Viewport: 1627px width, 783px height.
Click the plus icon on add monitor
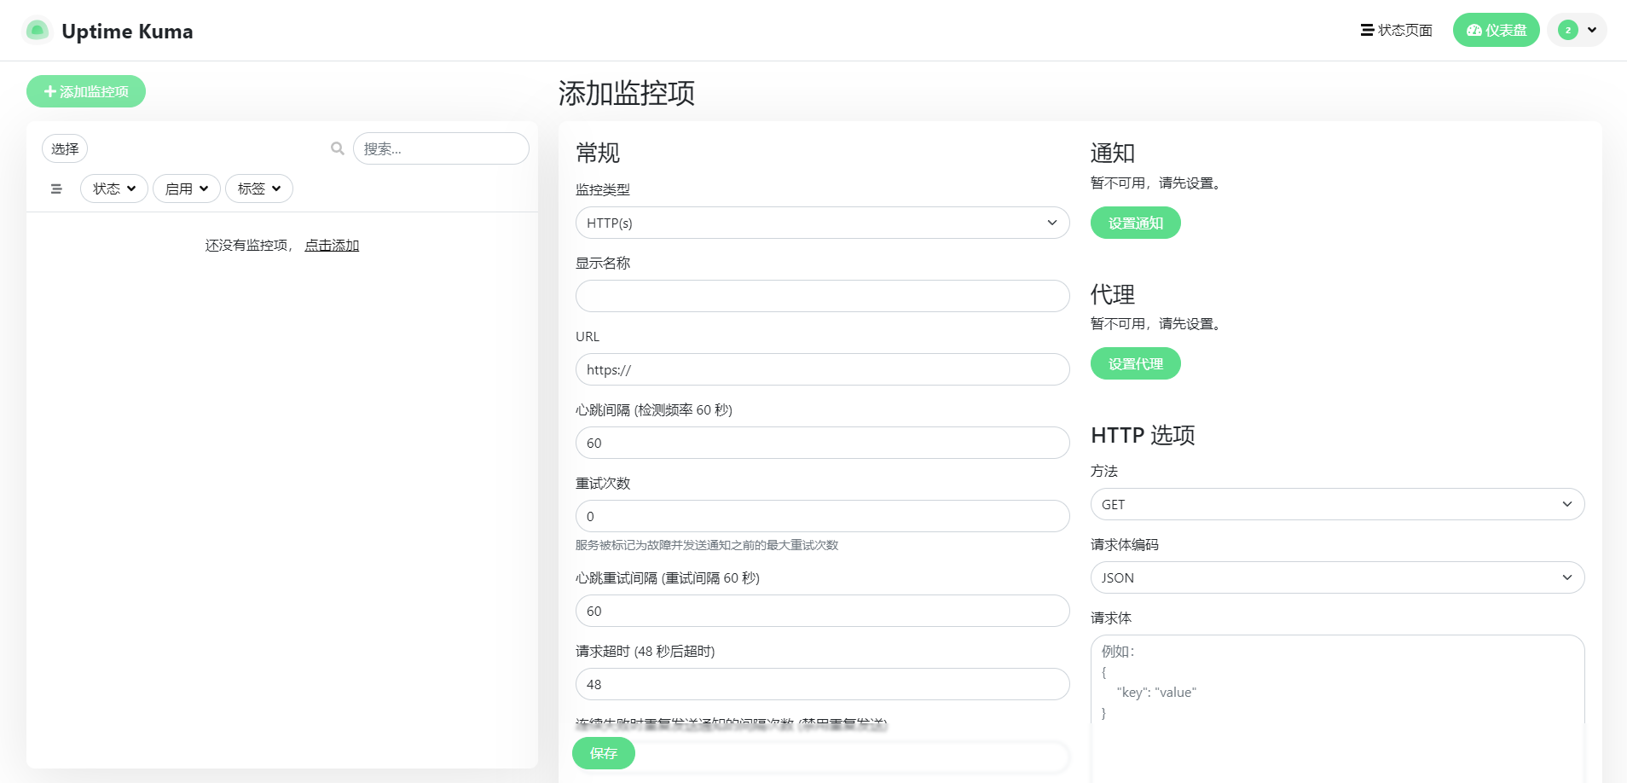pos(50,91)
